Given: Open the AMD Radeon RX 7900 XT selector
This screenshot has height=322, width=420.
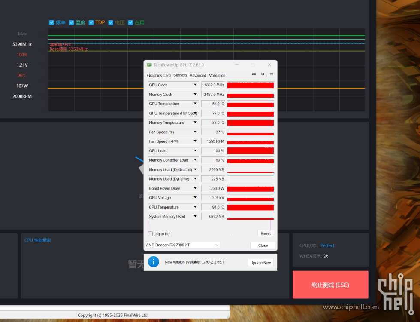Looking at the screenshot, I should pyautogui.click(x=182, y=245).
